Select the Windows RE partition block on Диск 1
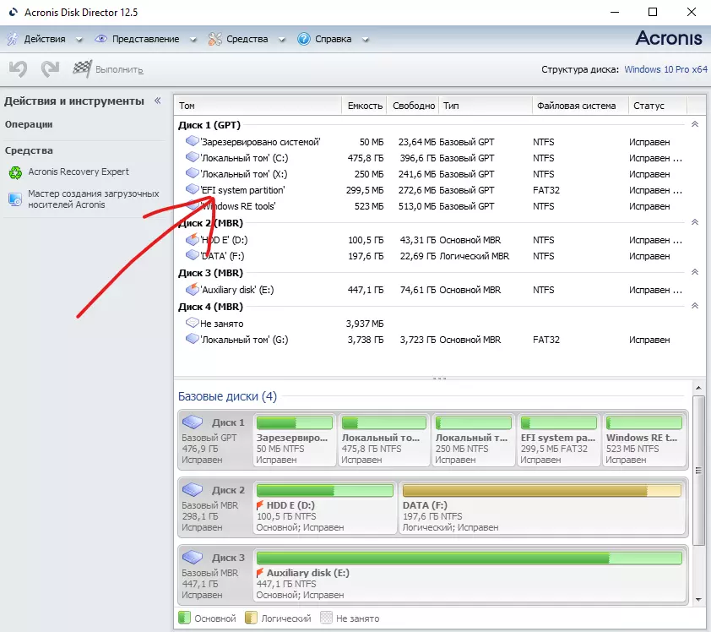The width and height of the screenshot is (711, 632). tap(644, 440)
